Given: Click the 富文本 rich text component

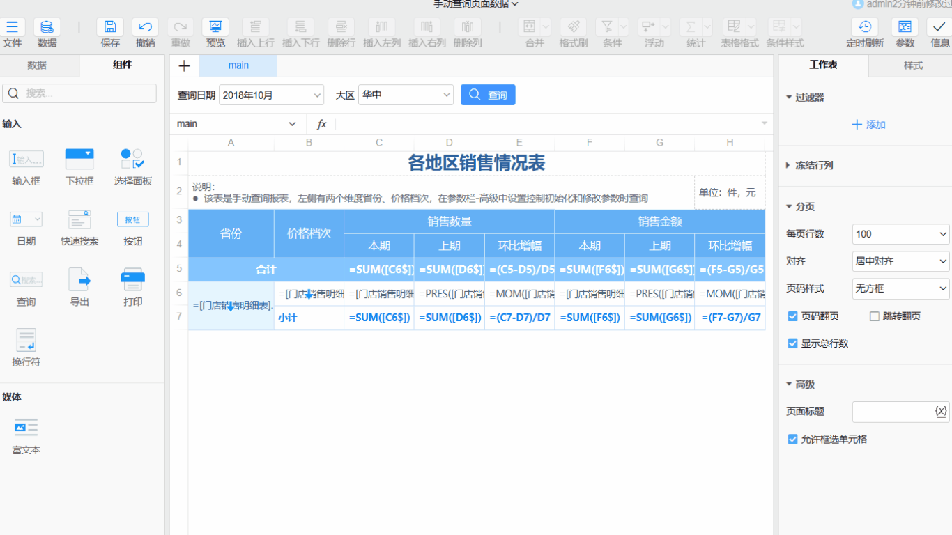Looking at the screenshot, I should (x=26, y=433).
